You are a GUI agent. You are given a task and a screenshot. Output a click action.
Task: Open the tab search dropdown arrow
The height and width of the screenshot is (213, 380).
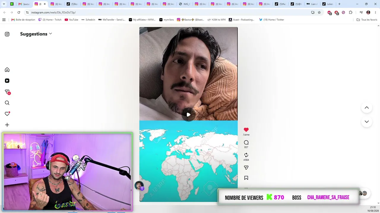point(4,4)
